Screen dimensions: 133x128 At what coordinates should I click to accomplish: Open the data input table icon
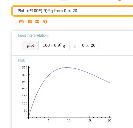pos(37,21)
